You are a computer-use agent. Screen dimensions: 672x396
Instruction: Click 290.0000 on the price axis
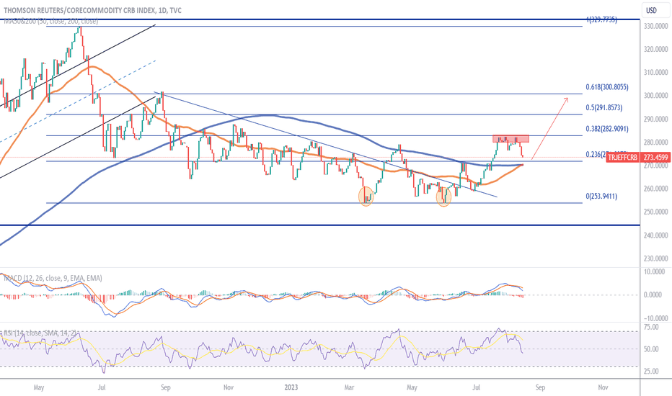(655, 119)
